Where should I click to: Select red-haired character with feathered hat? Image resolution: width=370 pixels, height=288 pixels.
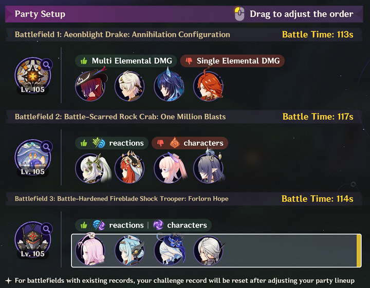[90, 85]
